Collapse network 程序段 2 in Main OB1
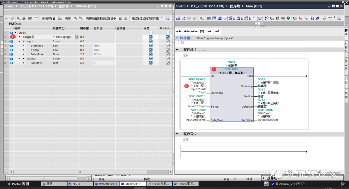349x189 pixels. coord(177,134)
